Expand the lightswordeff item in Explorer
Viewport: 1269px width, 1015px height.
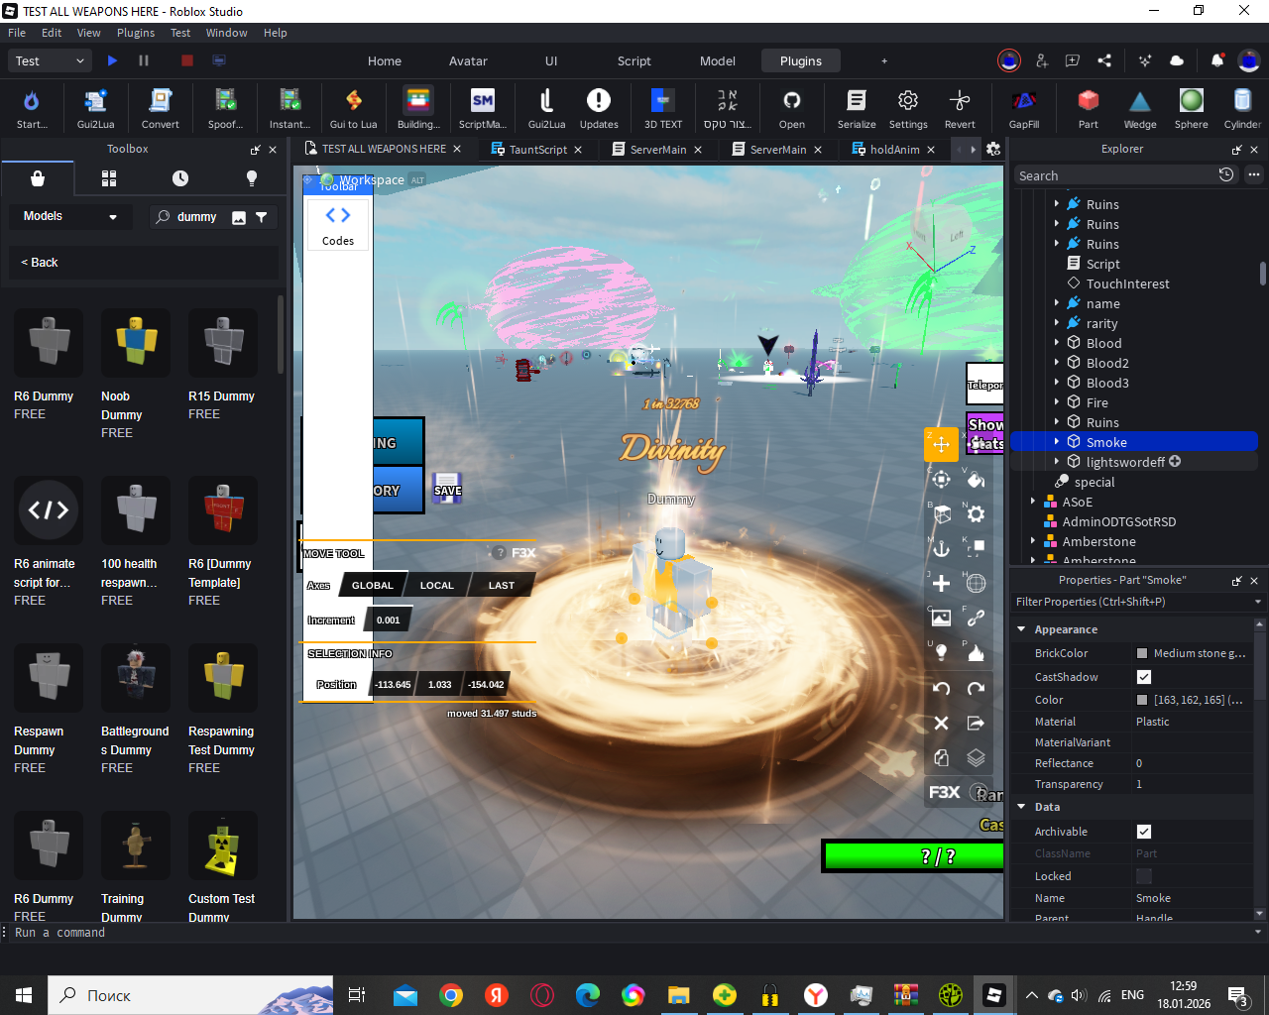click(1057, 462)
